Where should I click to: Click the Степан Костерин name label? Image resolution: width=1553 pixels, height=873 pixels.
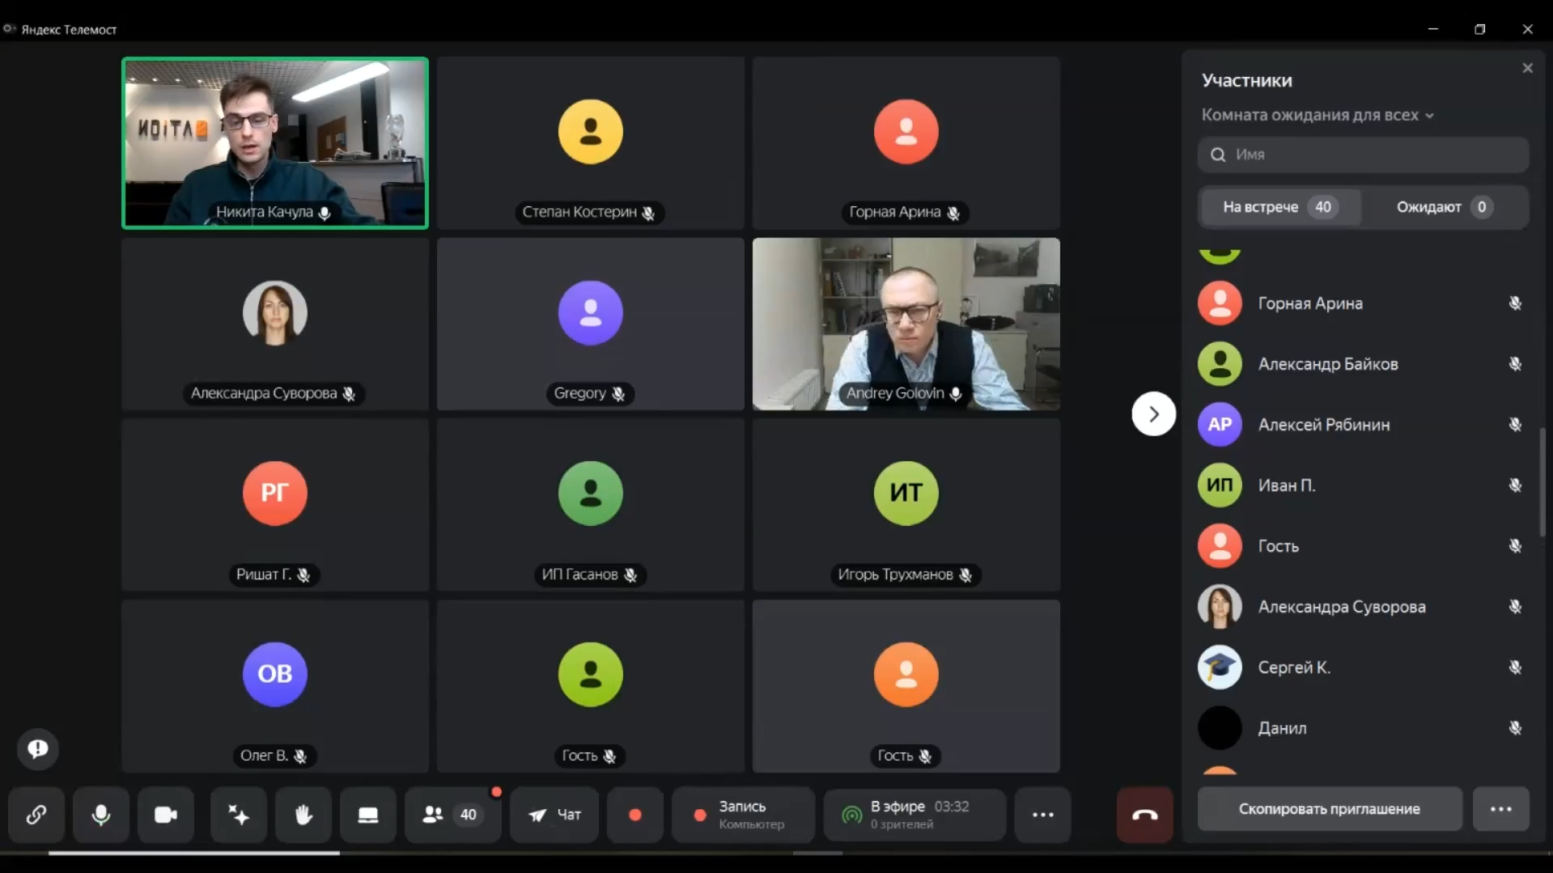588,212
